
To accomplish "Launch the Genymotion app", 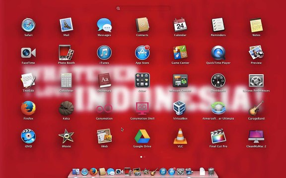I will click(x=104, y=109).
